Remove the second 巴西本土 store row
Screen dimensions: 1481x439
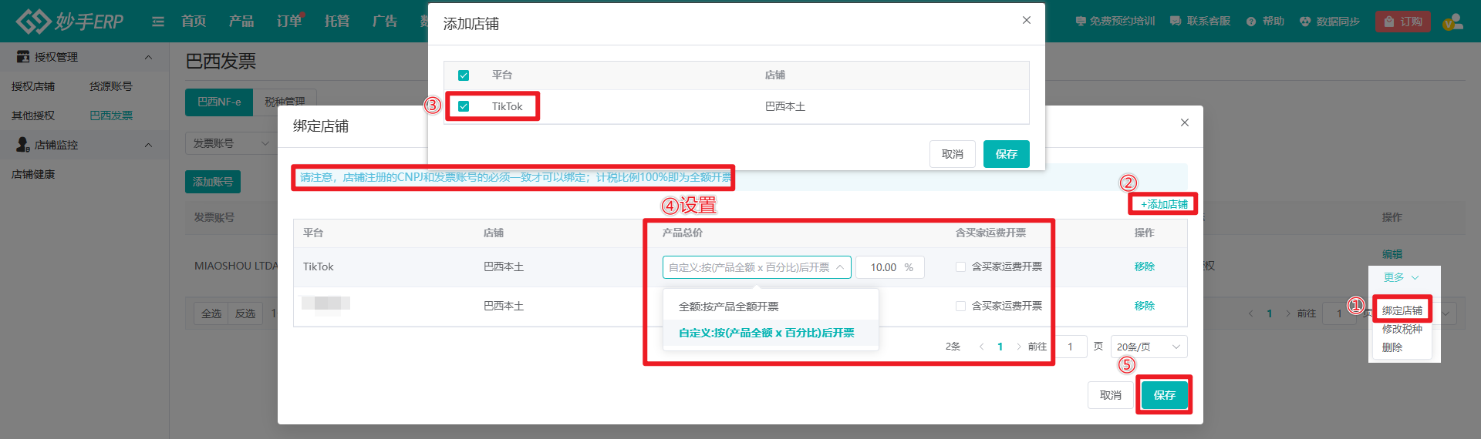1145,306
